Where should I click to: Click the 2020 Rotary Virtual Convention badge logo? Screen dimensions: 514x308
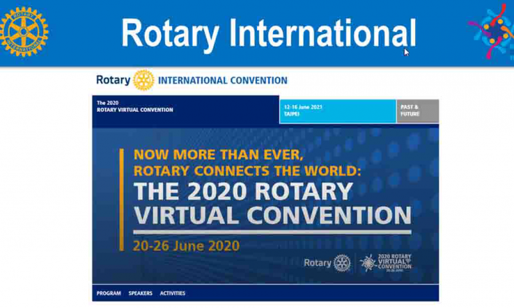(386, 263)
